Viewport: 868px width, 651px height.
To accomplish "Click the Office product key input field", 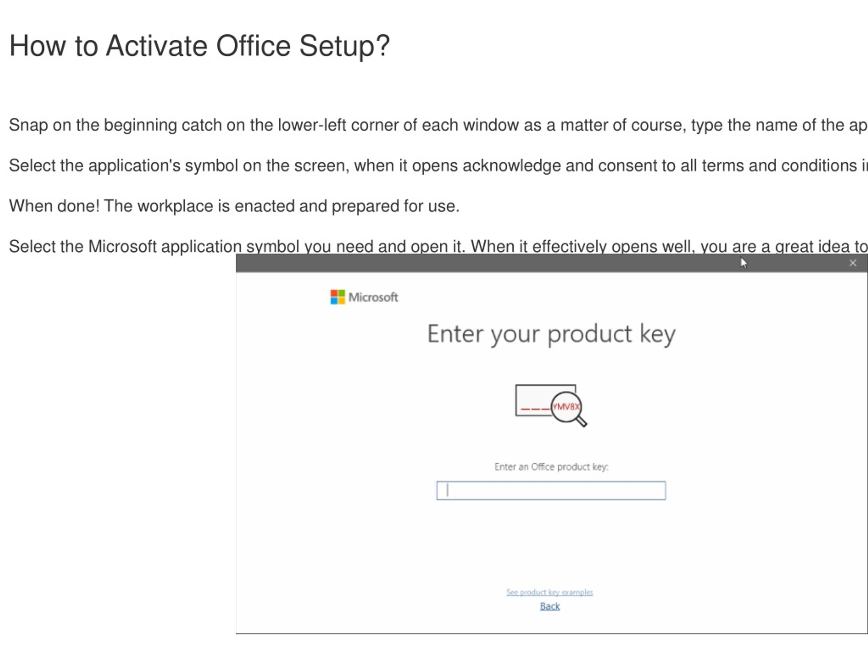I will 551,490.
